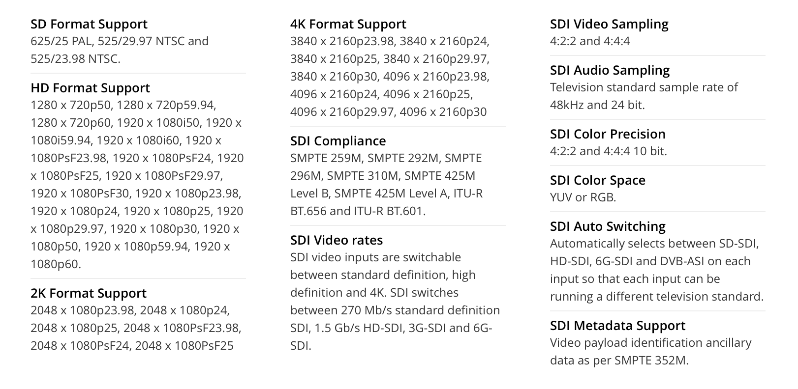Image resolution: width=798 pixels, height=389 pixels.
Task: Click the '2048 x 1080PsF24, 2048 x 1080PsF25' line
Action: coord(132,346)
